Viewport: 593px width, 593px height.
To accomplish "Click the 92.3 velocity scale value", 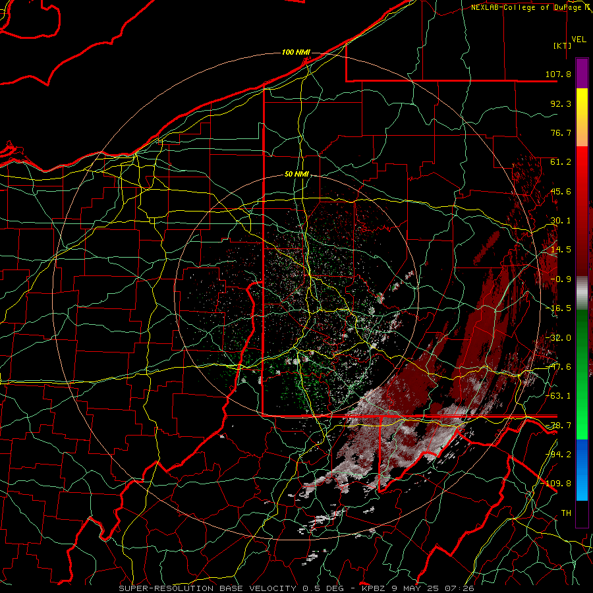I will click(561, 103).
